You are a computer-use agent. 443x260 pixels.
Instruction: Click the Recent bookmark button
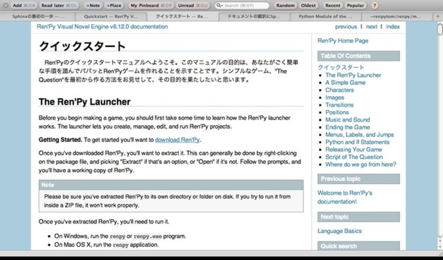(x=333, y=5)
